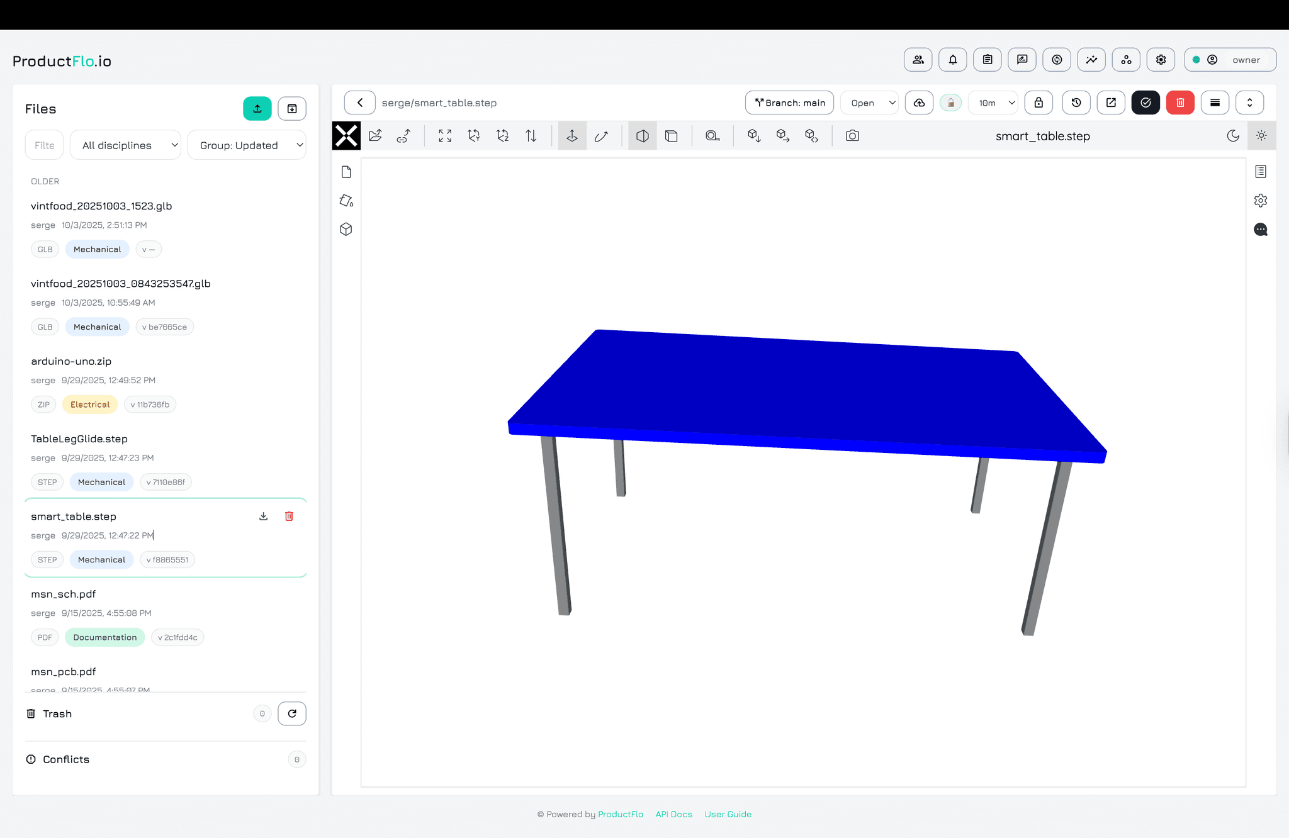Click the measure tool magnifier icon
1289x838 pixels.
click(712, 136)
